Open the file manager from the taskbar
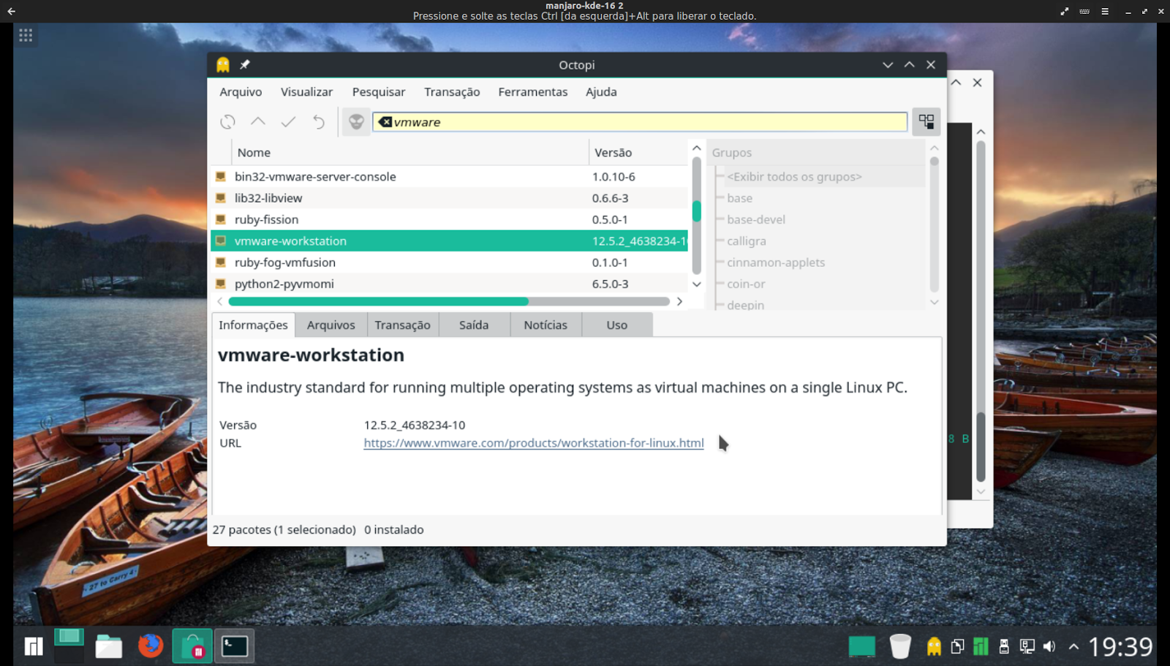 109,646
